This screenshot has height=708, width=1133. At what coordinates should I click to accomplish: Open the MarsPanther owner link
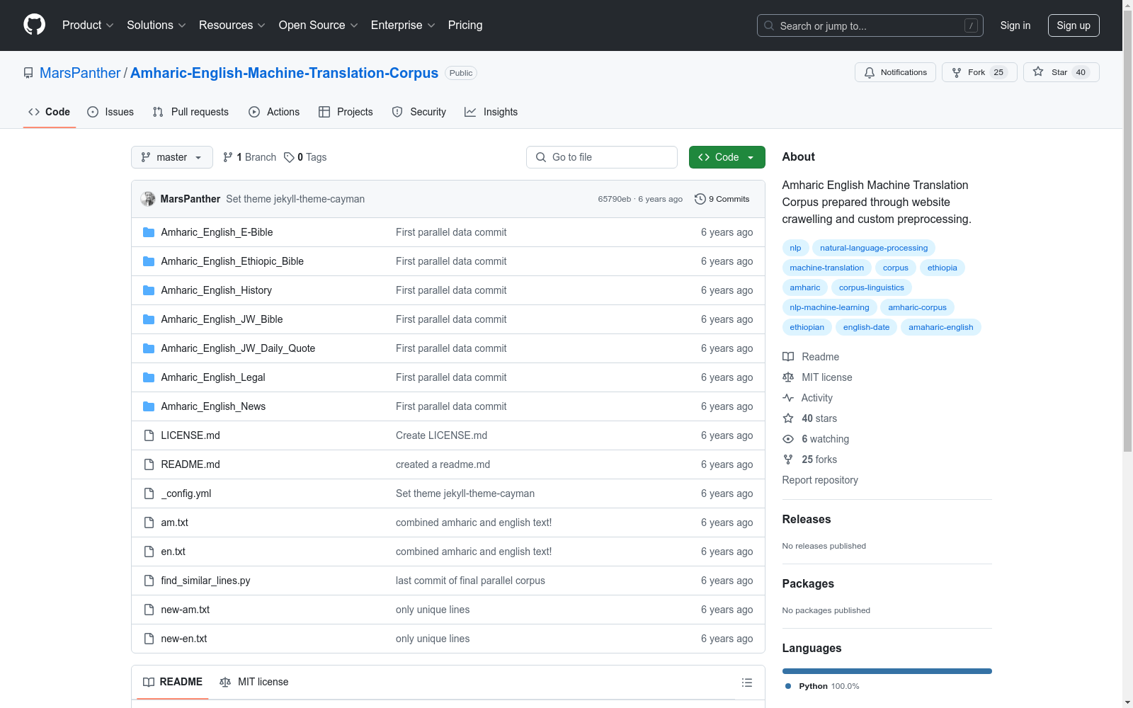pyautogui.click(x=80, y=73)
